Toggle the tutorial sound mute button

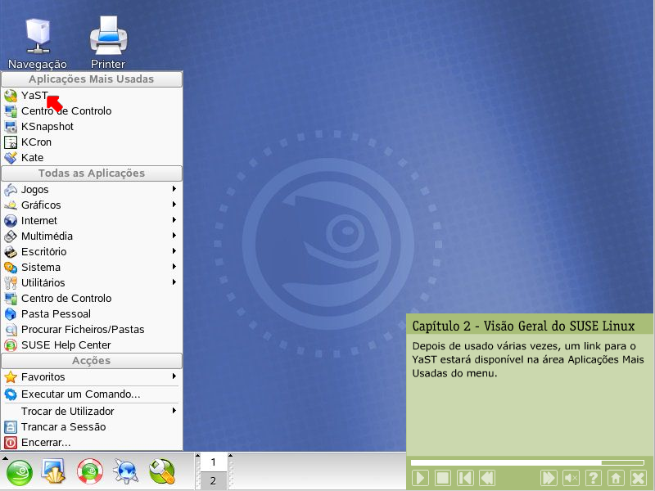click(571, 478)
